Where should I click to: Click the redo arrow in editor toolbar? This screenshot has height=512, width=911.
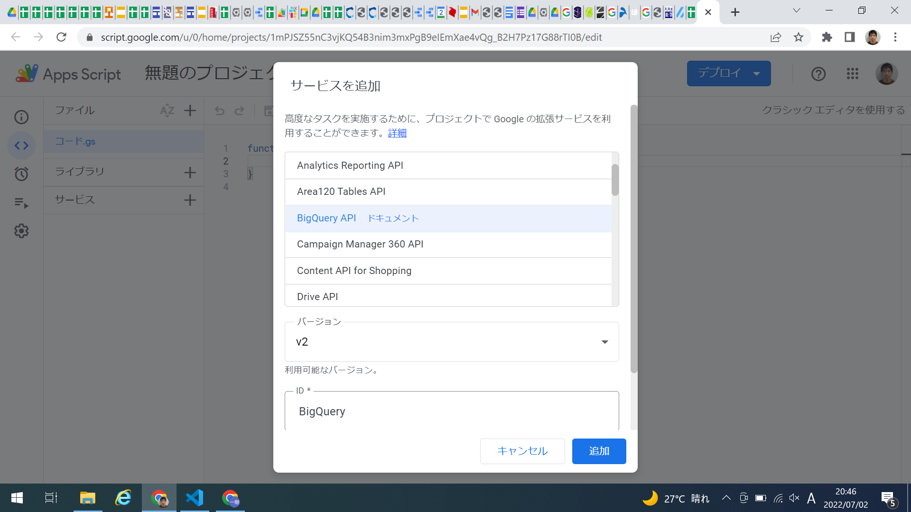tap(240, 111)
